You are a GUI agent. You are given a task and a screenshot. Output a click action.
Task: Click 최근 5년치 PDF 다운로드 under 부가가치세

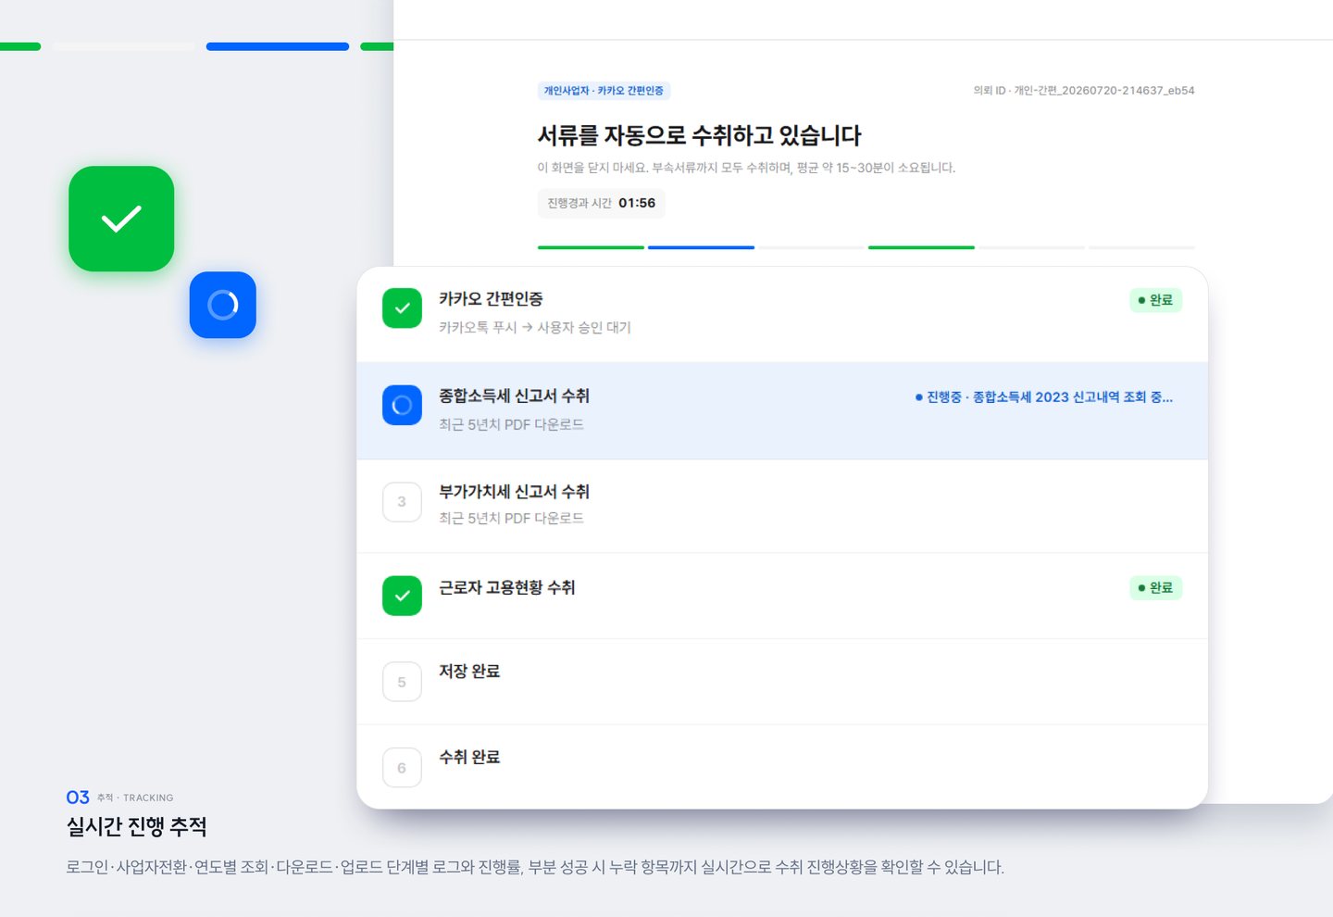[x=511, y=518]
